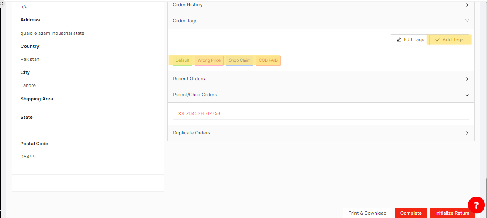Screen dimensions: 487x218
Task: Open the Recent Orders header label
Action: tap(189, 79)
